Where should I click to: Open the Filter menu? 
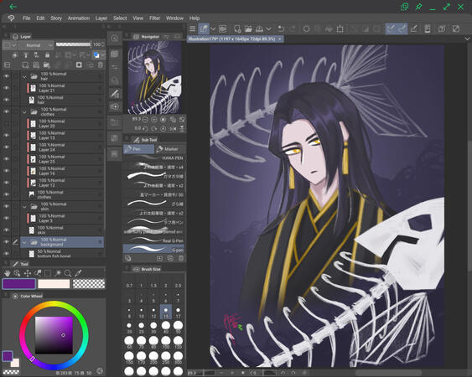click(155, 18)
